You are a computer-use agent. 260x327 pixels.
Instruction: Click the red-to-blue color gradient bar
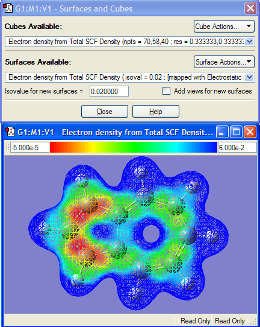coord(134,147)
